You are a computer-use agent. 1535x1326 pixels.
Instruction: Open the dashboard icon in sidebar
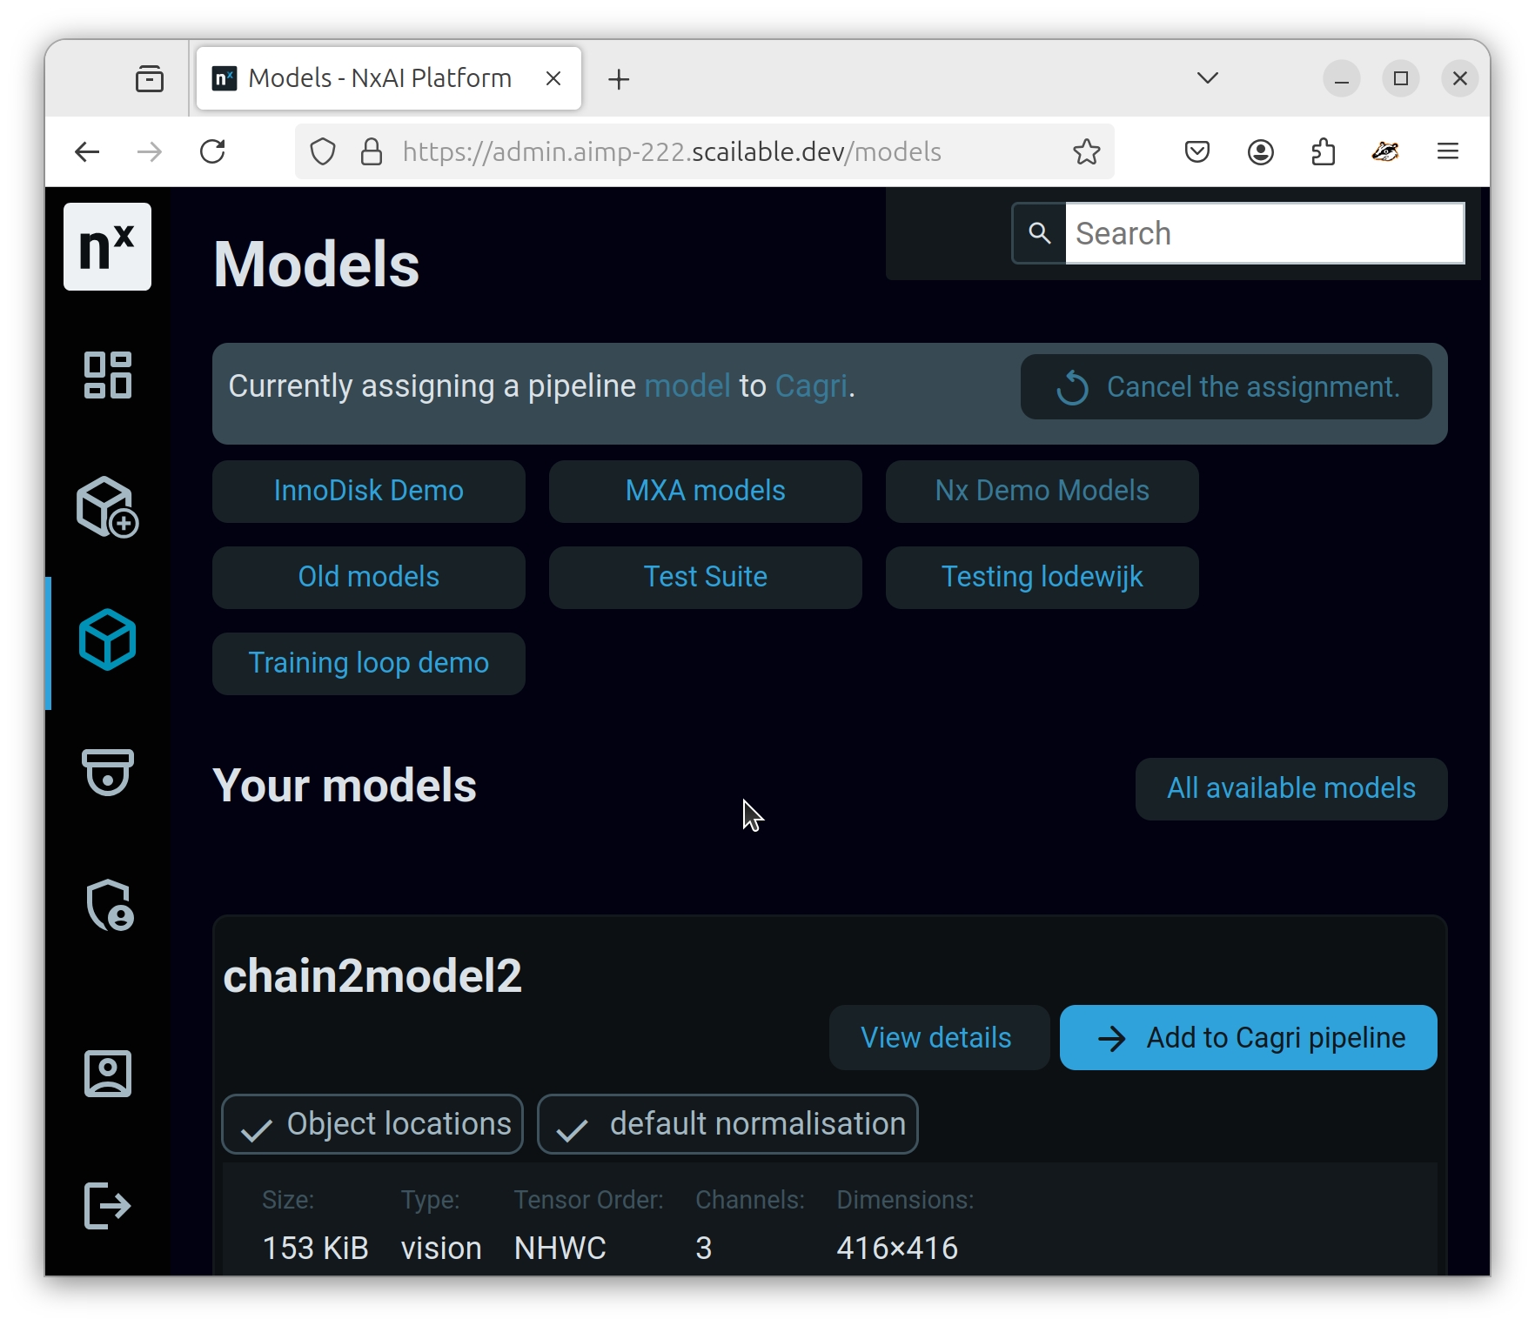tap(107, 375)
